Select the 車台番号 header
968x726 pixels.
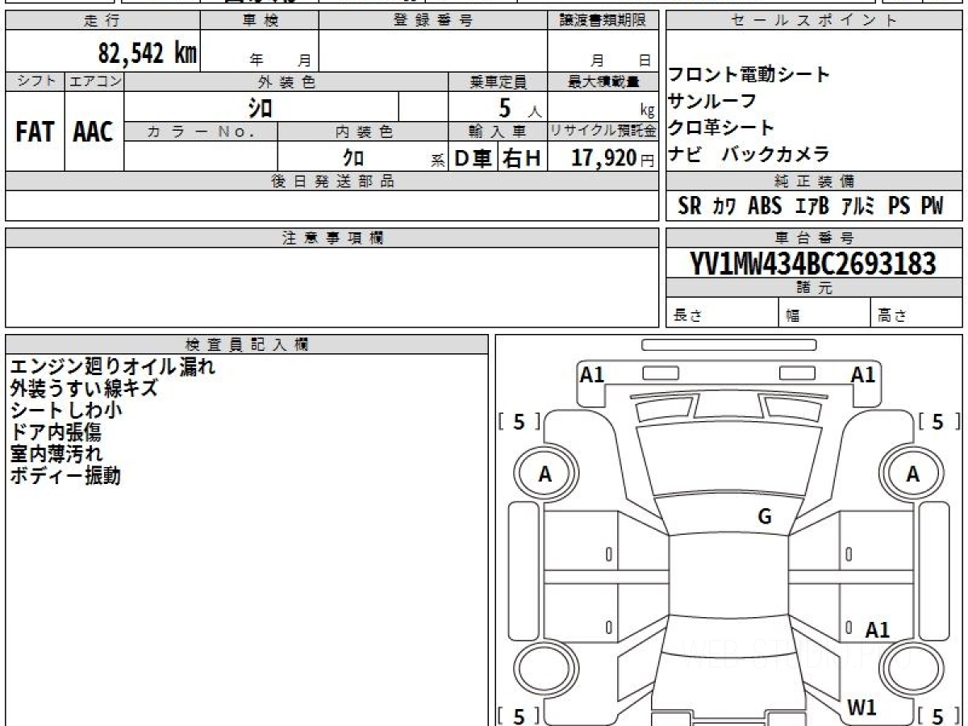814,238
